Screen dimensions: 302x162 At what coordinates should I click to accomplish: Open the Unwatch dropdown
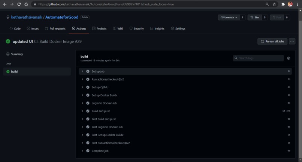tap(229, 17)
